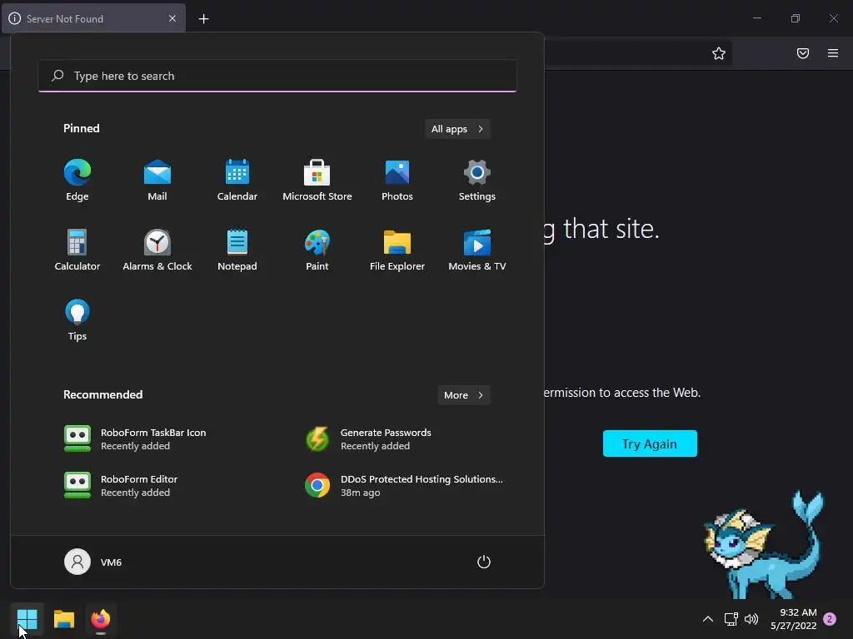Click the Recommended section heading
The image size is (853, 639).
click(x=102, y=394)
